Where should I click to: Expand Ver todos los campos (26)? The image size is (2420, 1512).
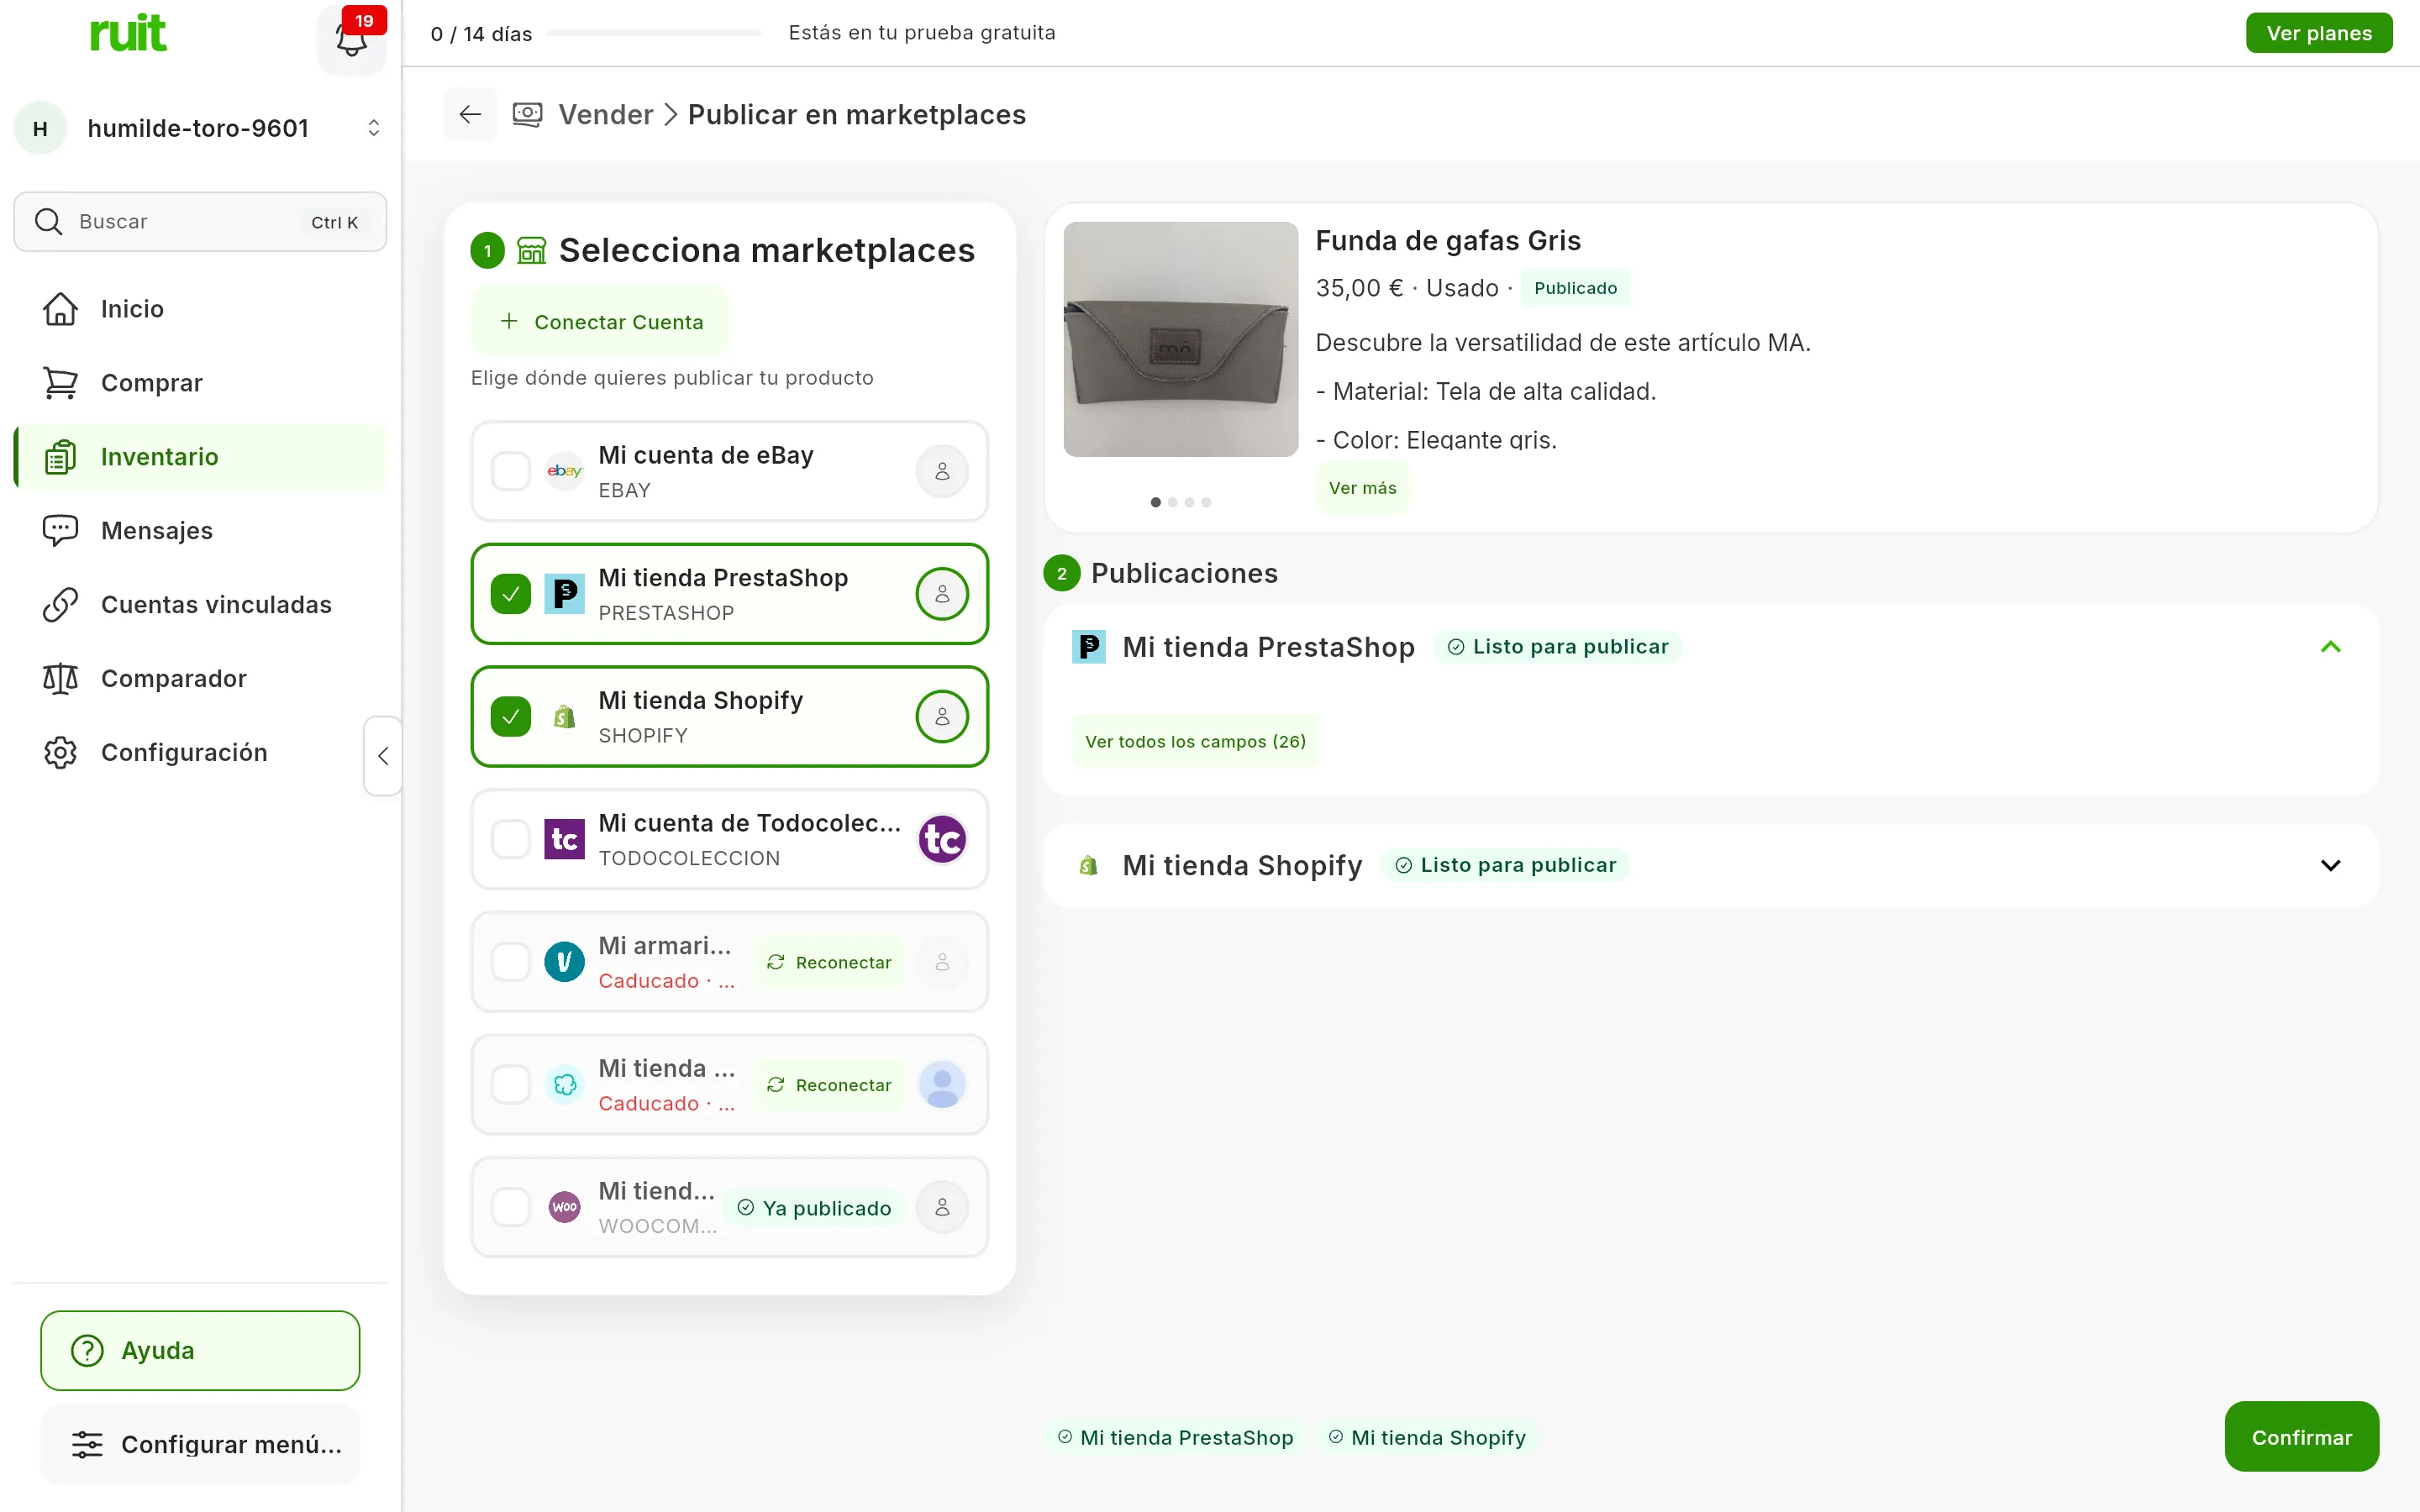pos(1195,741)
